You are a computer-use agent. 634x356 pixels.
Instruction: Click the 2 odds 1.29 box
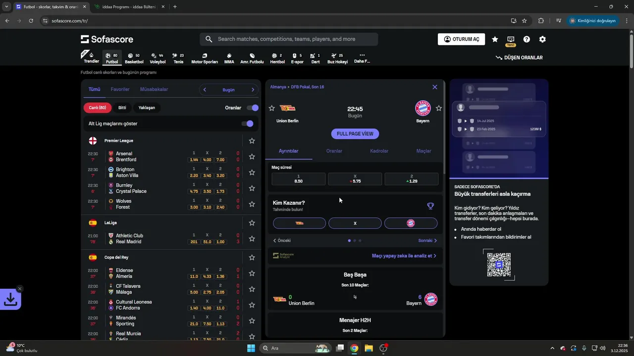411,179
